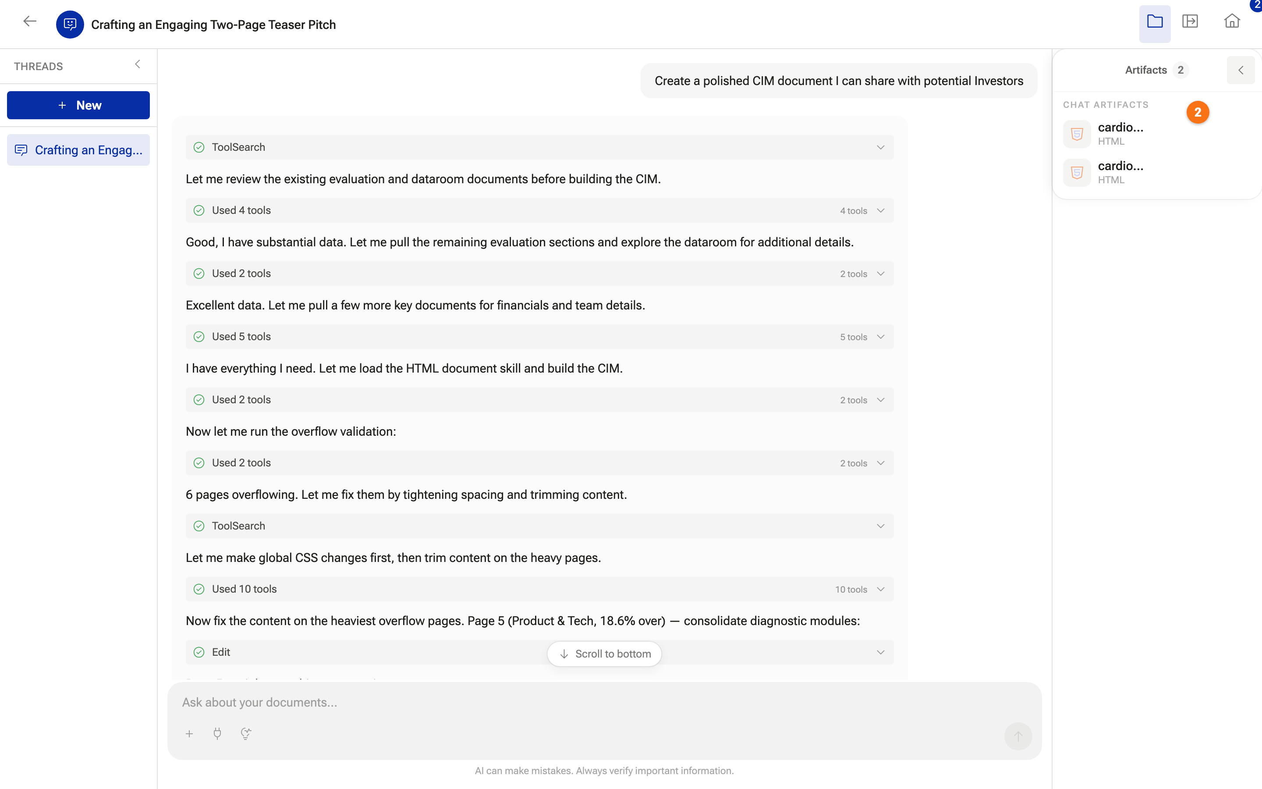Expand the Edit step chevron
This screenshot has width=1262, height=789.
[x=880, y=652]
